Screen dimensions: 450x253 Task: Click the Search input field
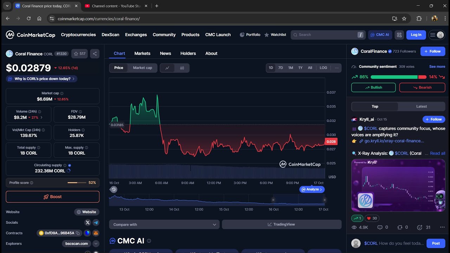[x=328, y=35]
